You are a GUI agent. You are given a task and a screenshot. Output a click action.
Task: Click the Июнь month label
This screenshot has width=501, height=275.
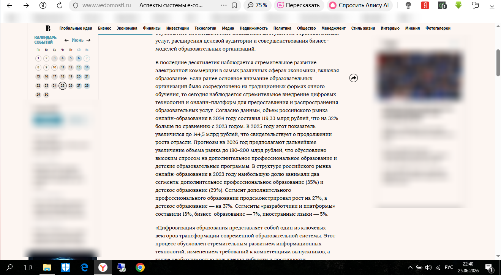pos(77,40)
